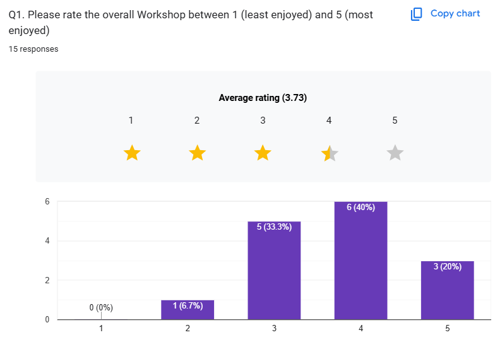Click the Q1 workshop rating question title
Image resolution: width=495 pixels, height=347 pixels.
pos(191,22)
